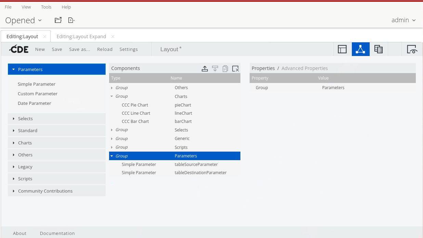Select the Components panel perspective icon
Screen dimensions: 423x238
tap(360, 49)
